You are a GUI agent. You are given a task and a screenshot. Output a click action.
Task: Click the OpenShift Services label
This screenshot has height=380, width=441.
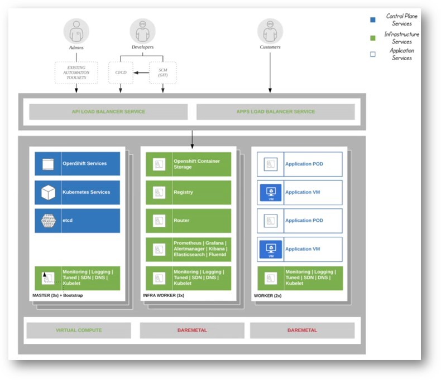point(85,164)
